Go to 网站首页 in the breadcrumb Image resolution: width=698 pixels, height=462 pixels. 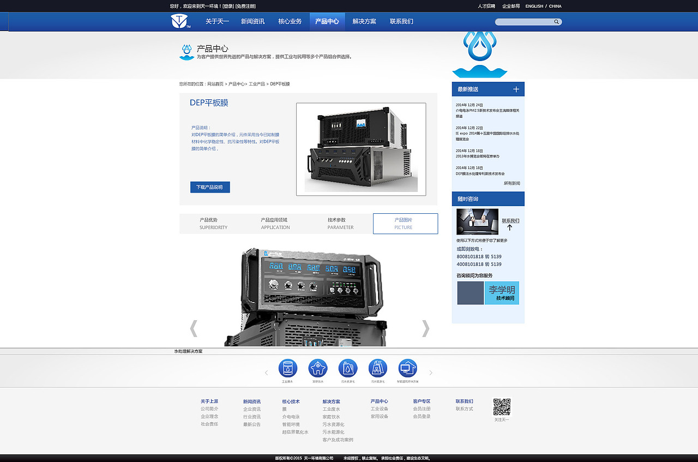[215, 84]
